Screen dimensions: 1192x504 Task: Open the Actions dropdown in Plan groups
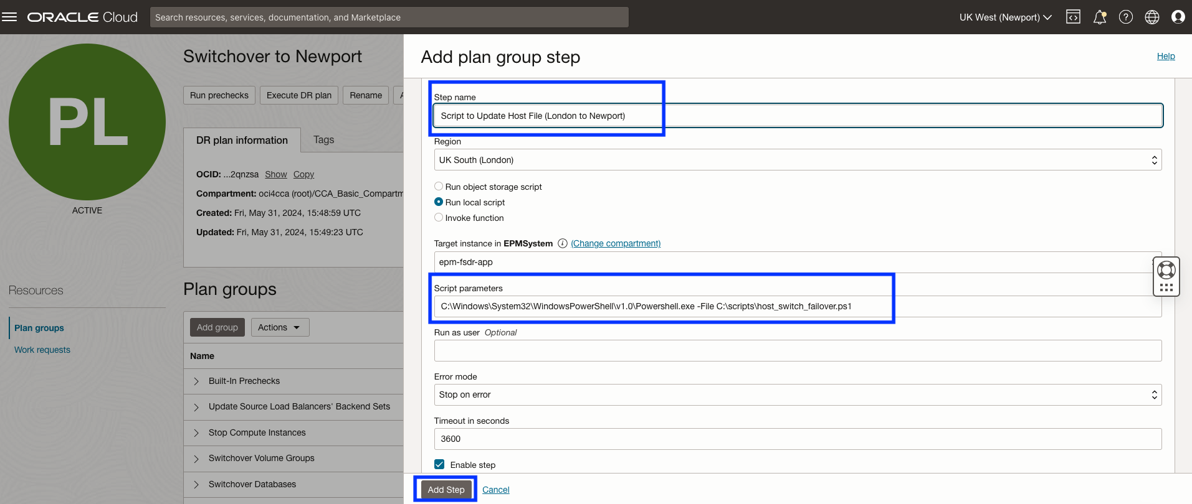[280, 327]
